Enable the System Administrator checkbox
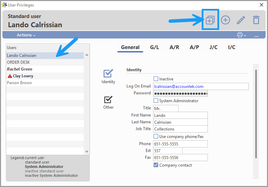268x187 pixels. [156, 100]
